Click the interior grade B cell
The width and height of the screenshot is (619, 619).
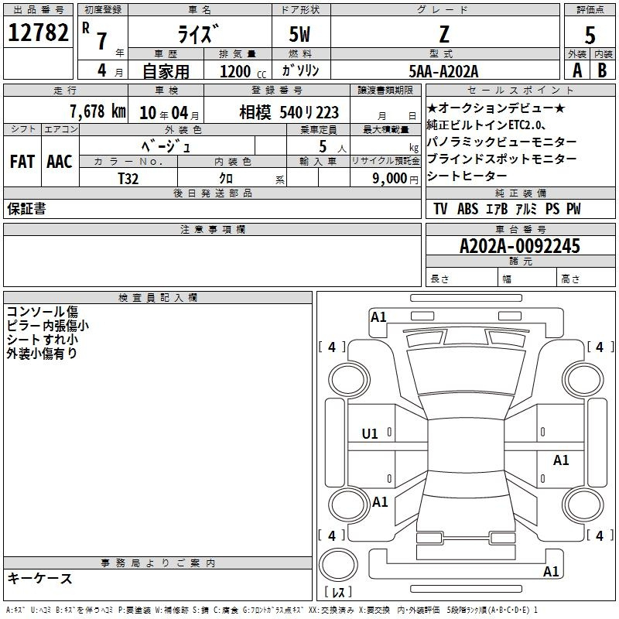[602, 70]
